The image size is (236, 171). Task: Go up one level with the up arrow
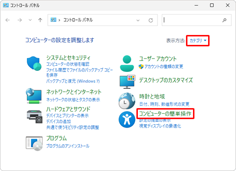coord(40,20)
